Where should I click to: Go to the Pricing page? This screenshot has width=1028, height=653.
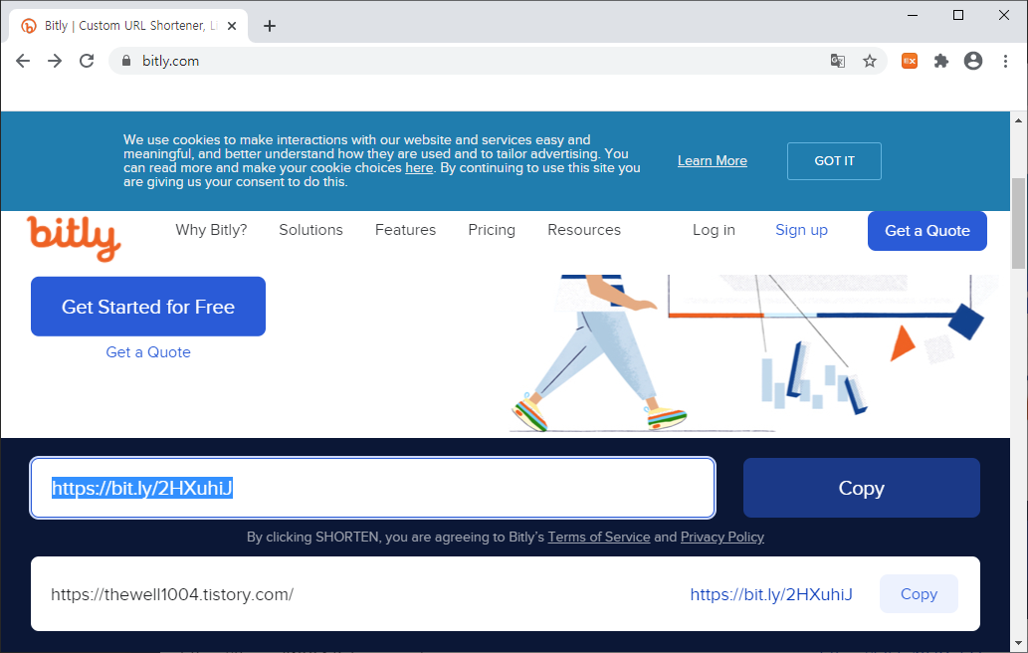click(492, 230)
